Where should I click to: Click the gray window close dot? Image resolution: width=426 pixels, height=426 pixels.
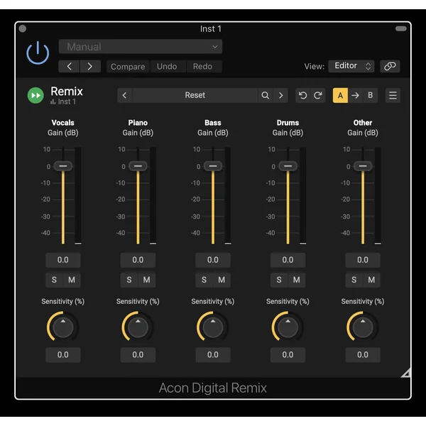(x=23, y=28)
